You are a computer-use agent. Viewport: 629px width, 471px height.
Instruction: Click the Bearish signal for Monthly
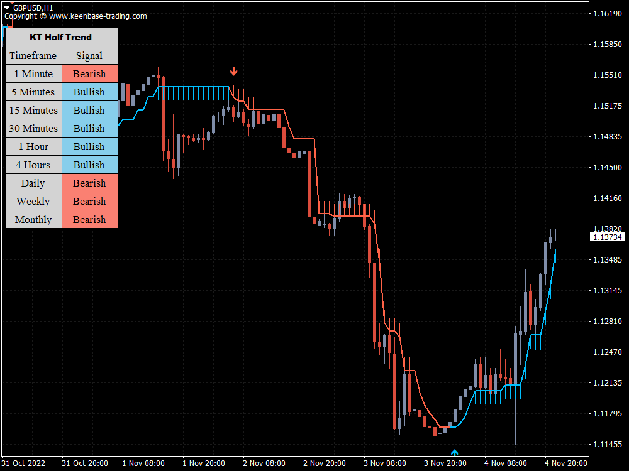pos(90,219)
